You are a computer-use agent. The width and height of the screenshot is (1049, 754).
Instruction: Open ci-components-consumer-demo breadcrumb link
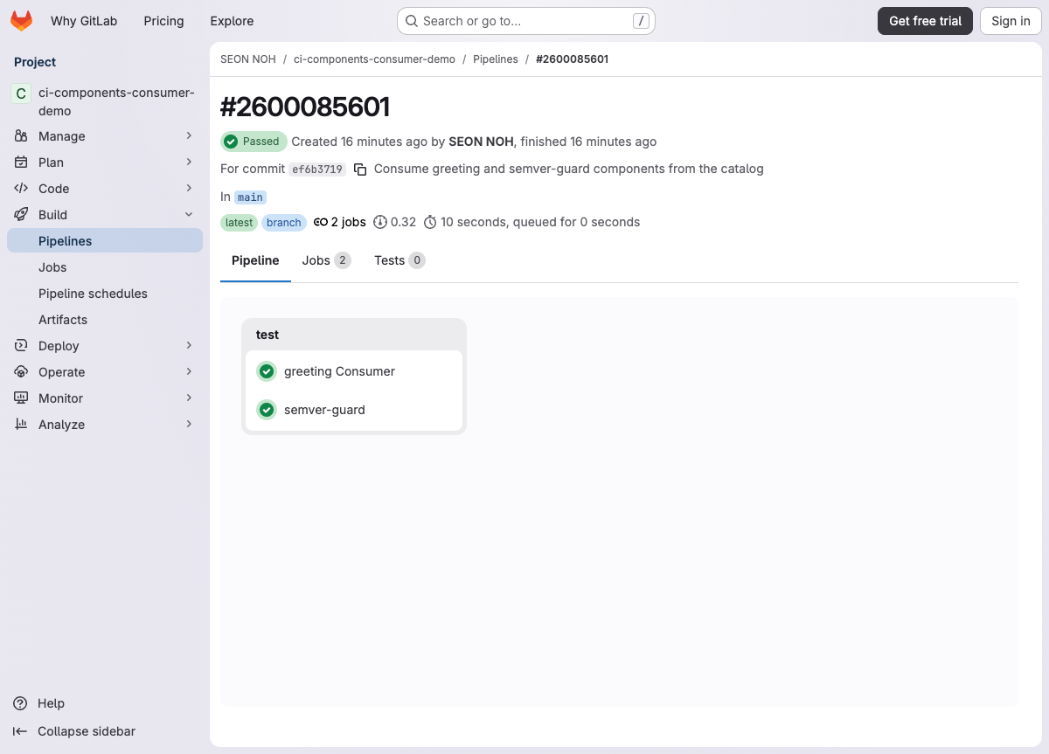click(x=374, y=59)
